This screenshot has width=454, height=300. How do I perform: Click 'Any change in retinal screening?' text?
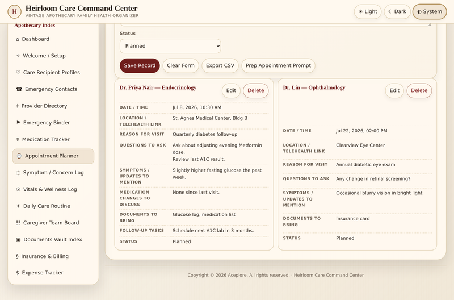[x=373, y=179]
